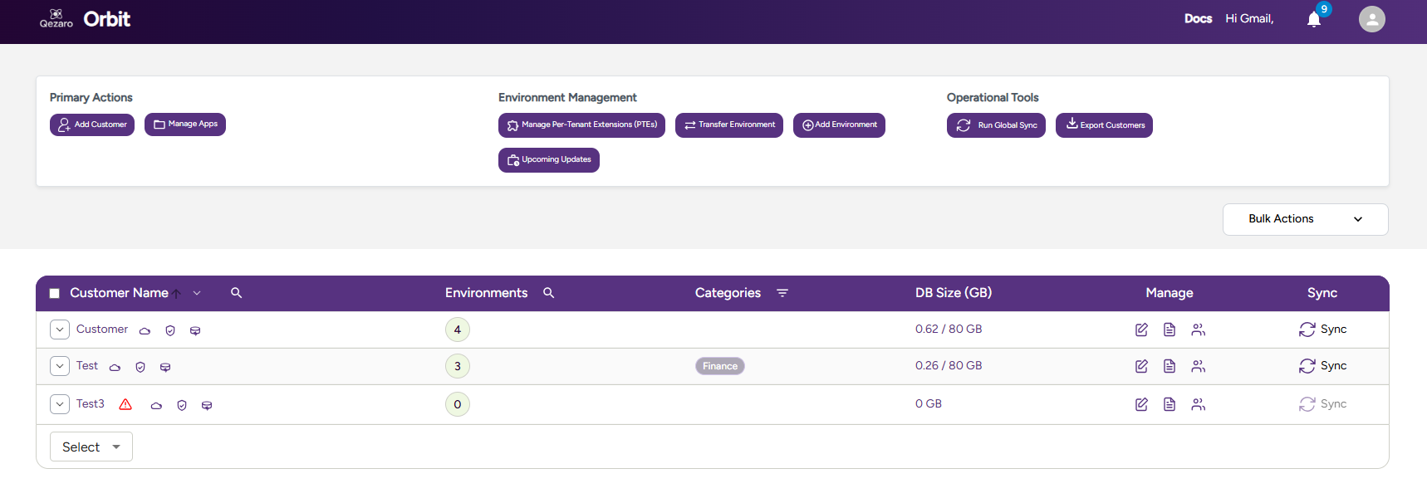Manage users for Test row
1427x498 pixels.
(x=1198, y=366)
